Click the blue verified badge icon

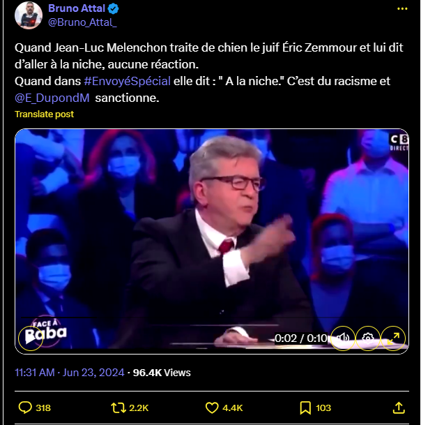(113, 8)
